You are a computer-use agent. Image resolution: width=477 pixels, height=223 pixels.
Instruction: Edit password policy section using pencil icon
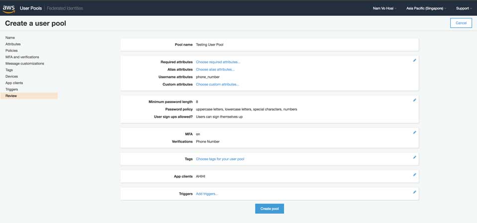[414, 100]
